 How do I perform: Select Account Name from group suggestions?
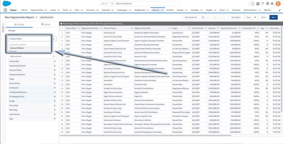(x=17, y=48)
